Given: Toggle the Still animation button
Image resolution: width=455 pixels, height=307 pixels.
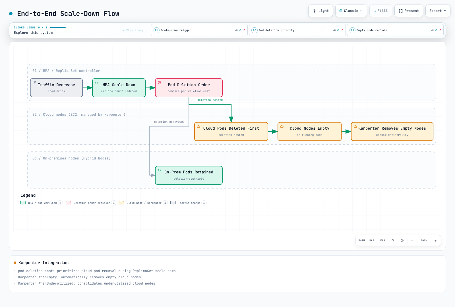Looking at the screenshot, I should [x=380, y=11].
